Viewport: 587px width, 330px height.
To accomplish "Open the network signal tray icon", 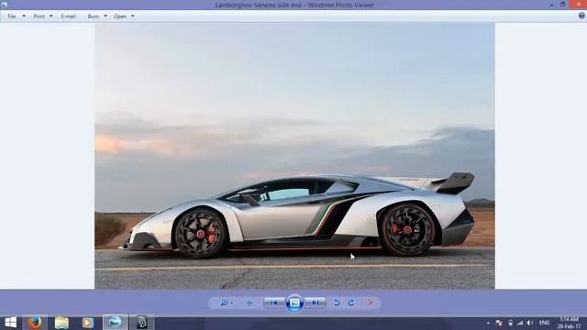I will point(520,323).
